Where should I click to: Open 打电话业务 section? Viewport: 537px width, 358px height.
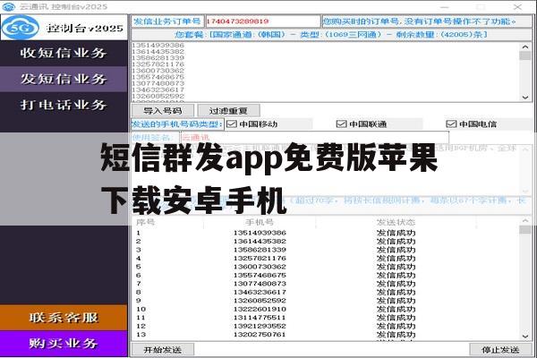64,105
